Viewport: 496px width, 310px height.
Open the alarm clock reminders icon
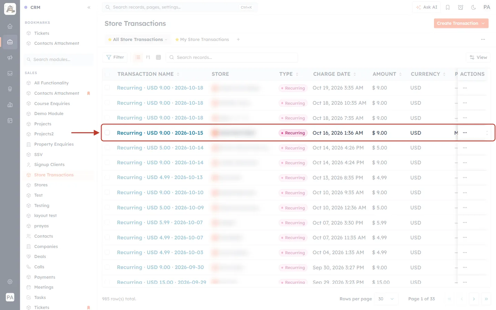point(461,7)
